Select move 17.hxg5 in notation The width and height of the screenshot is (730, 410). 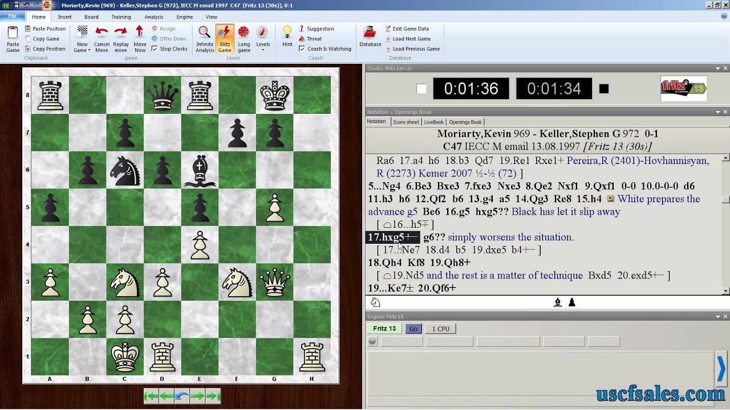392,237
